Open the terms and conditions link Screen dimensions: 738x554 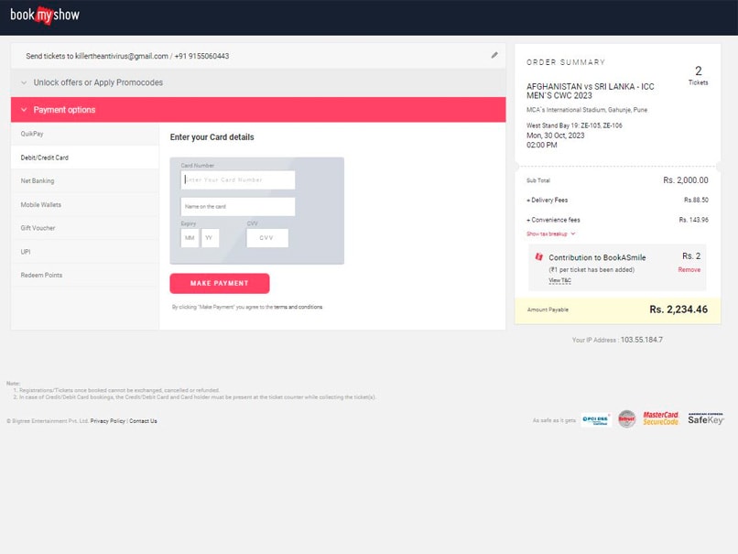(x=298, y=307)
